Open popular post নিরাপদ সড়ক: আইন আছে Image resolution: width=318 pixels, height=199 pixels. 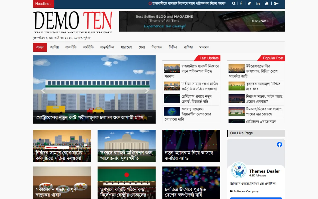point(264,99)
